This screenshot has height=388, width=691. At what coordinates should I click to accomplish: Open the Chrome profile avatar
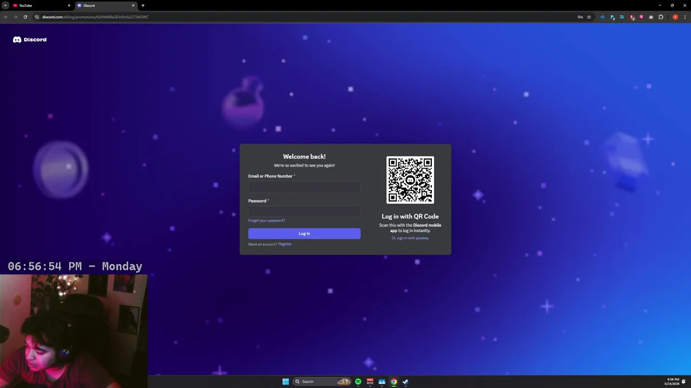[675, 17]
